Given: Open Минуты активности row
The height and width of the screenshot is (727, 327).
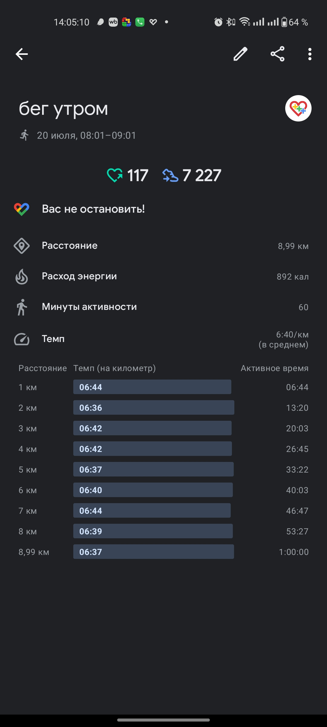Looking at the screenshot, I should pos(163,307).
